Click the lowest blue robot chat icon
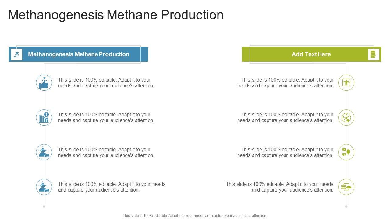Screen dimensions: 390x219 point(44,187)
